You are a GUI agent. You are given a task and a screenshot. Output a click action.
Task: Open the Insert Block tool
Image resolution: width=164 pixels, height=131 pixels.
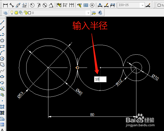pos(2,89)
